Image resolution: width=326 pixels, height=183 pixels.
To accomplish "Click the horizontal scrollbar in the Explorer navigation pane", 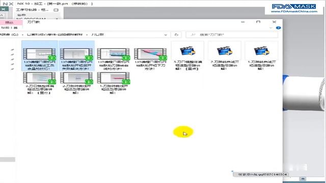I will (x=8, y=159).
